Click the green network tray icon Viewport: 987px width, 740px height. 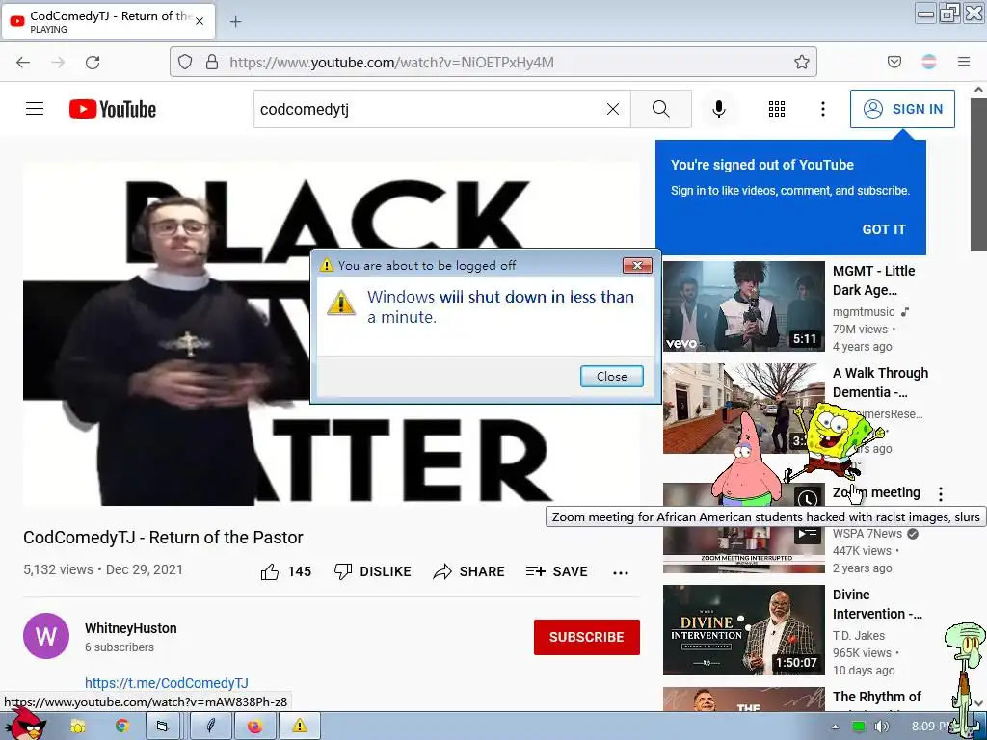858,727
